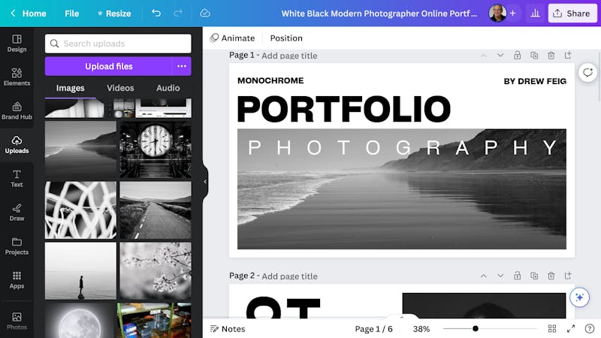Duplicate Page 1
Screen dimensions: 601x338
pyautogui.click(x=534, y=55)
